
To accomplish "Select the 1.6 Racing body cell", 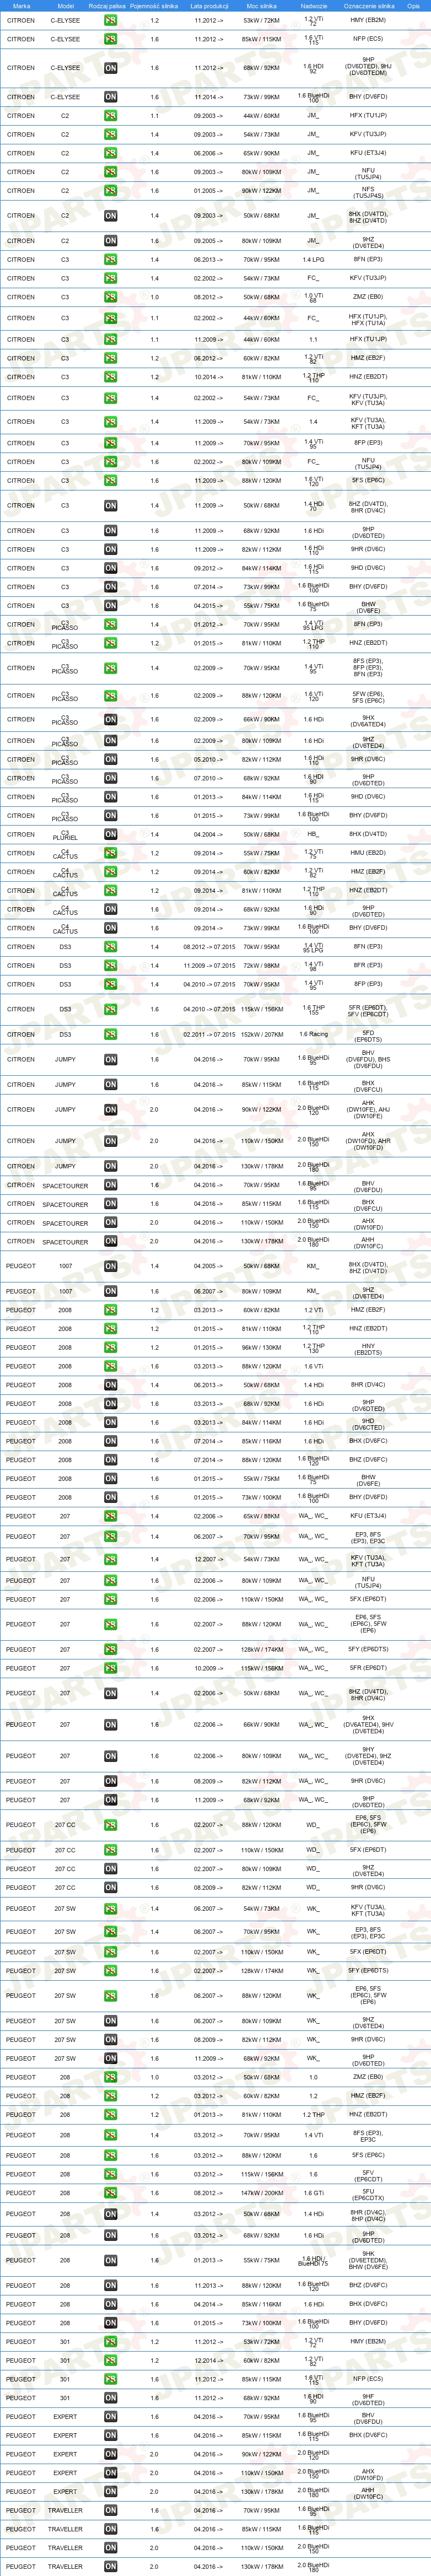I will 314,1035.
